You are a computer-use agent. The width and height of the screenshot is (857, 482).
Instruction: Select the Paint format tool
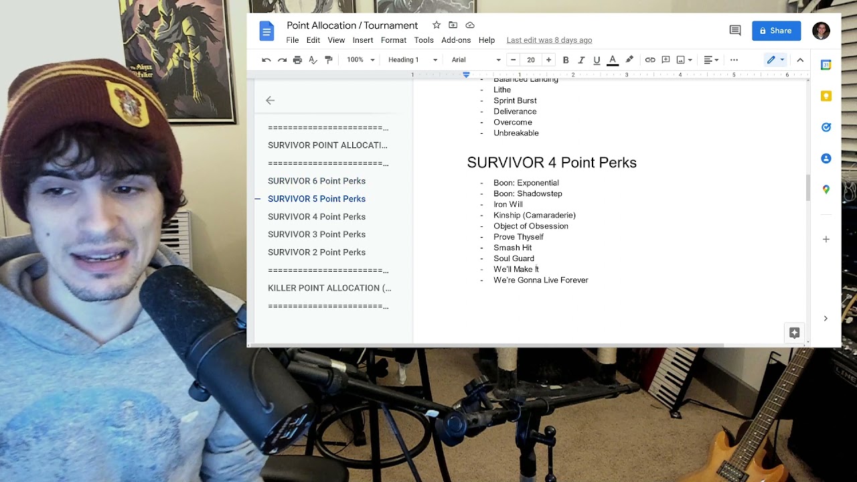point(328,60)
